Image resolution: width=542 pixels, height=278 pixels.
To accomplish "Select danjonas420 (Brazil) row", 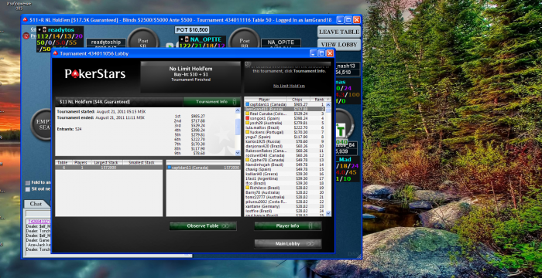I will coord(285,146).
